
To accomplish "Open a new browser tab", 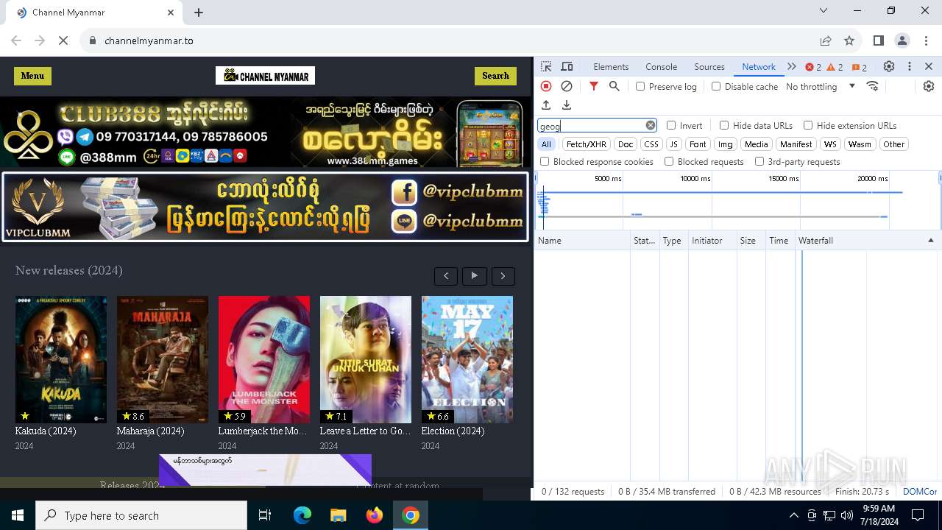I will pyautogui.click(x=199, y=13).
